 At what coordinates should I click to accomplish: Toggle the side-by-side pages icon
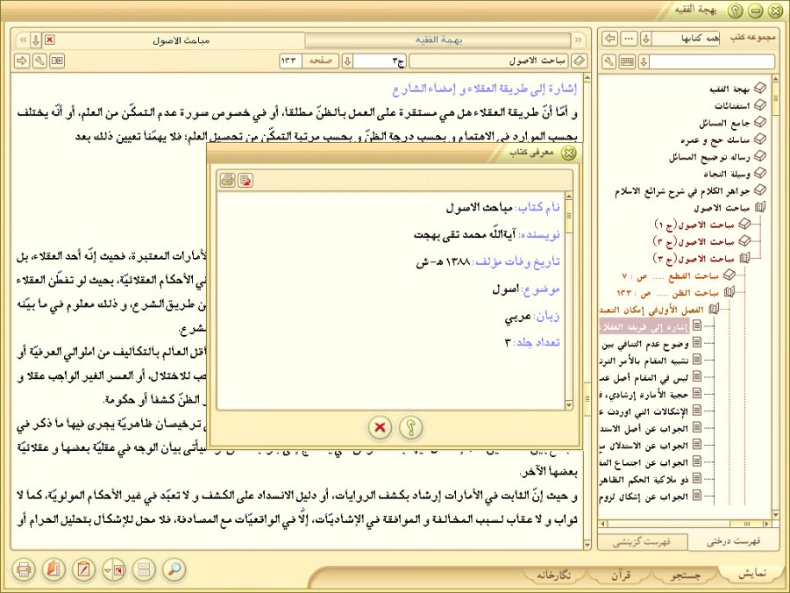(58, 61)
